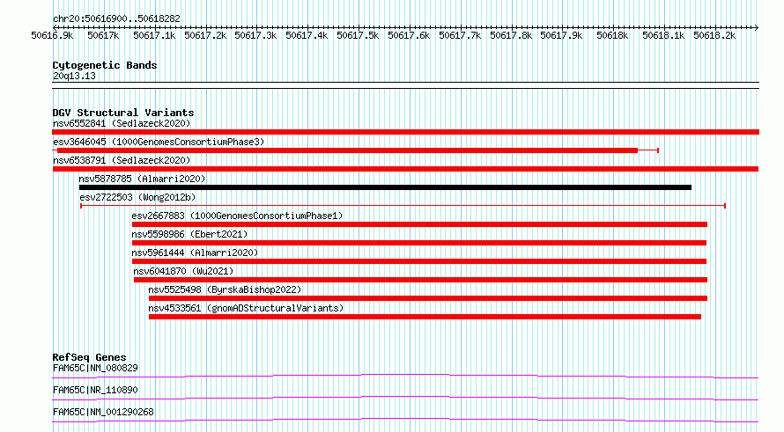
Task: Open variant nsv6041870 (Wu2021) label
Action: (x=183, y=271)
